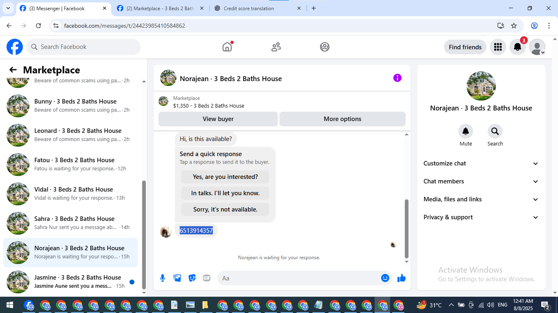Open the taskbar volume control

pos(490,305)
